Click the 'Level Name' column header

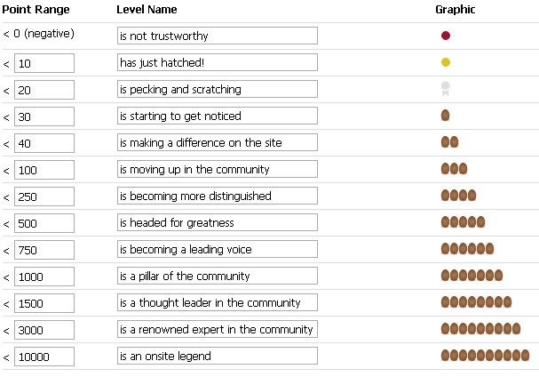pyautogui.click(x=147, y=10)
